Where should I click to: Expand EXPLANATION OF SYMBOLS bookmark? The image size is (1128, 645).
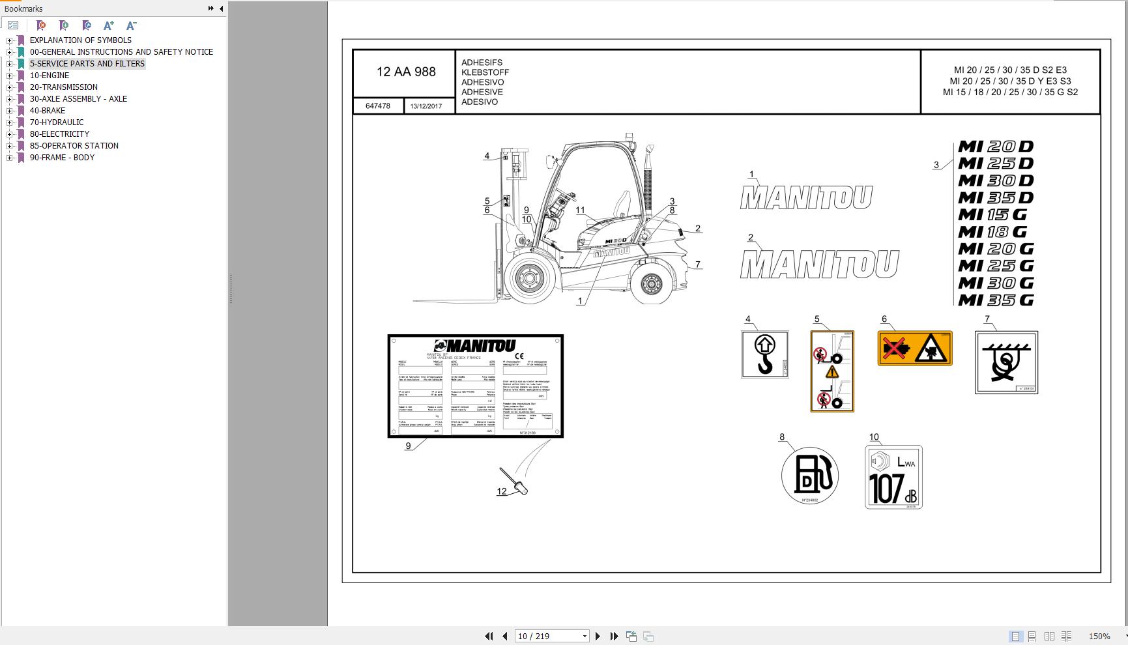click(x=10, y=40)
